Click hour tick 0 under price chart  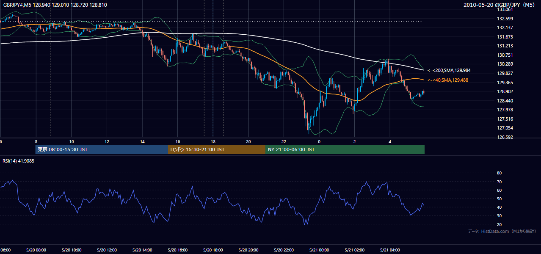(319, 141)
